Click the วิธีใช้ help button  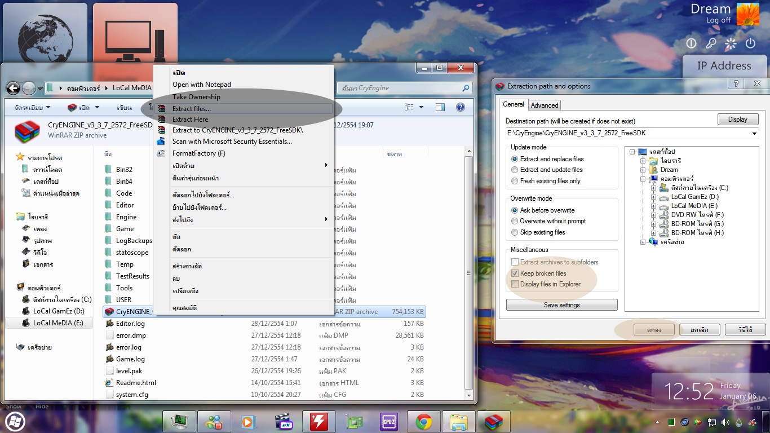tap(746, 330)
